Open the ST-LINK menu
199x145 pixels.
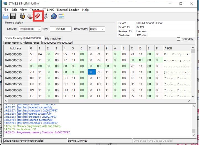(48, 10)
